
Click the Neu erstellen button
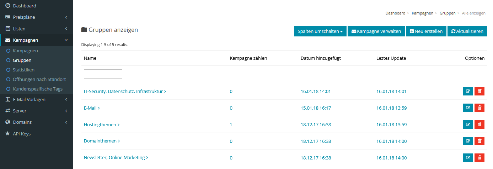[x=426, y=31]
